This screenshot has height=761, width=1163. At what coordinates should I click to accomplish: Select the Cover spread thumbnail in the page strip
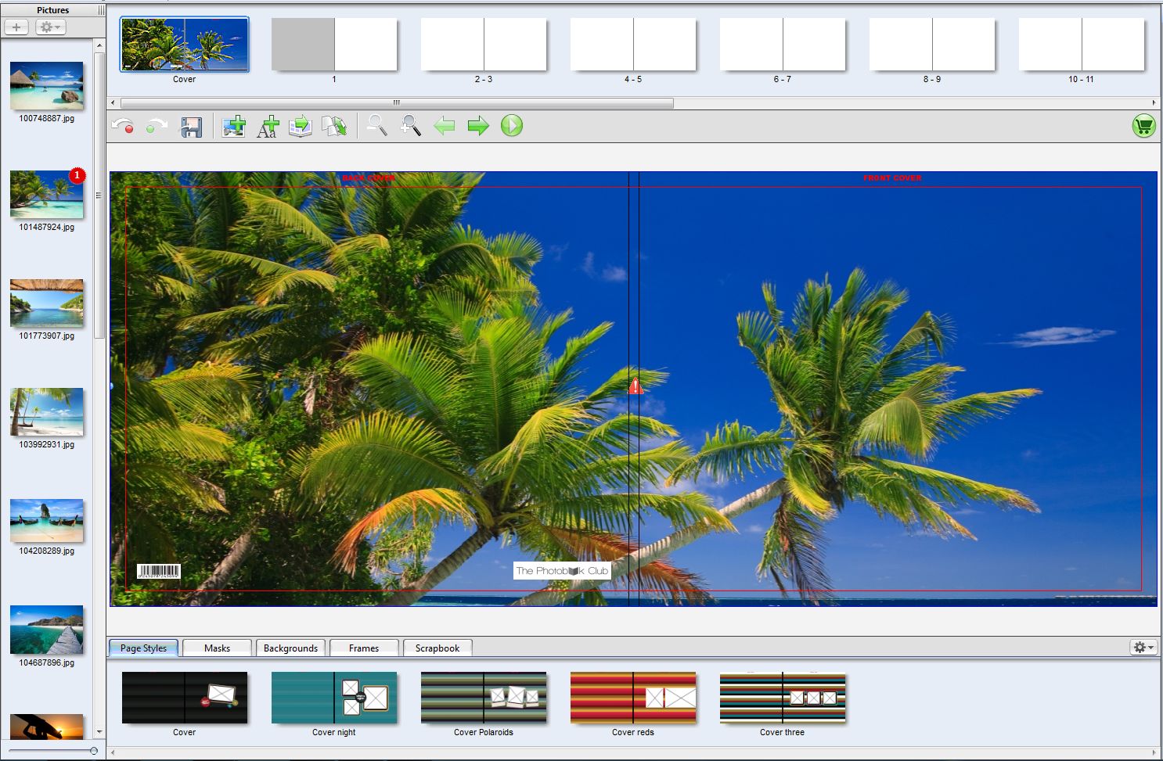click(185, 45)
